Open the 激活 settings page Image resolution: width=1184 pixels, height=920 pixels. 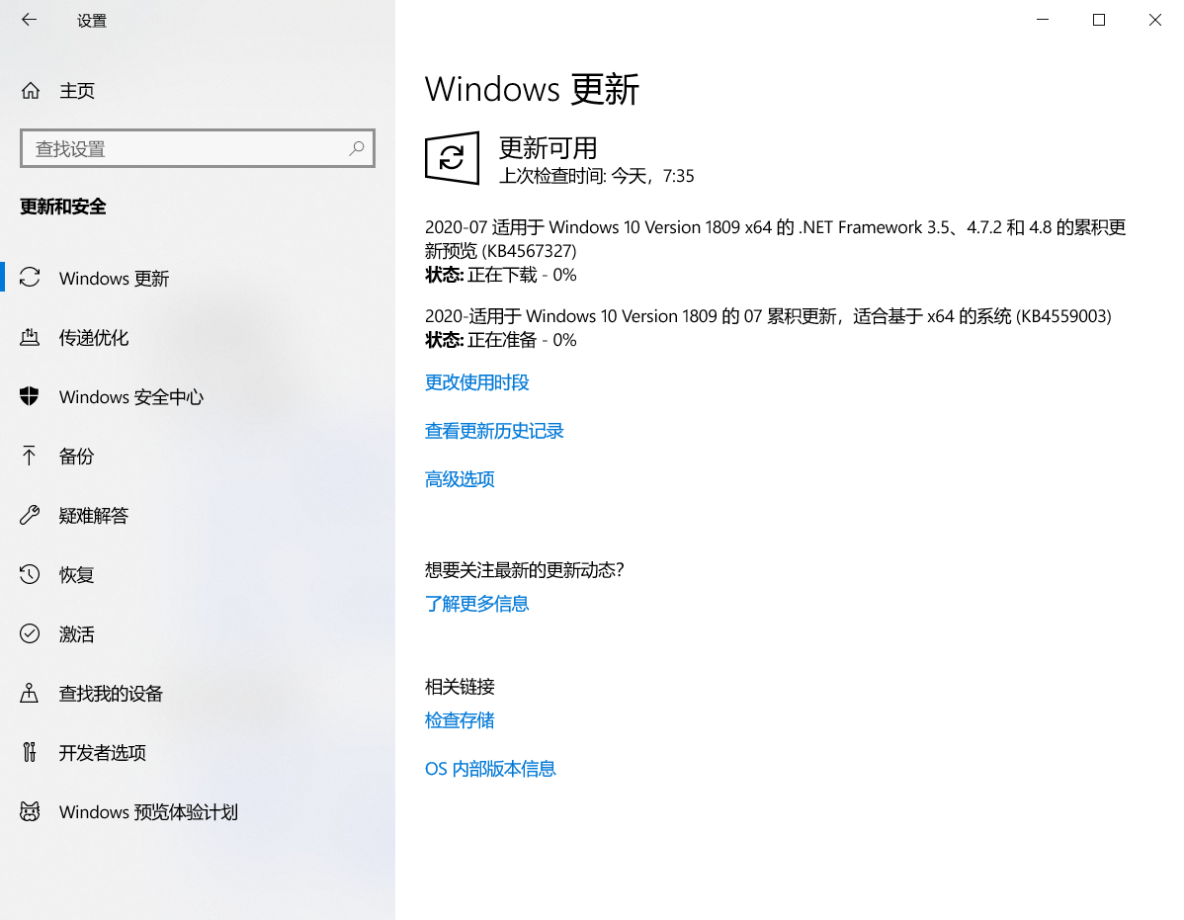77,634
